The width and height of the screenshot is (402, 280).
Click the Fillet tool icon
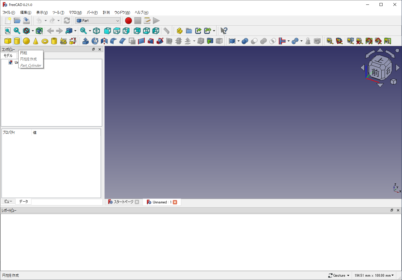click(x=114, y=41)
